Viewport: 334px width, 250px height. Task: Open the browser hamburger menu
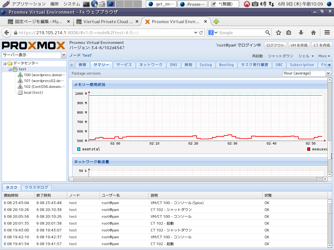(x=327, y=33)
